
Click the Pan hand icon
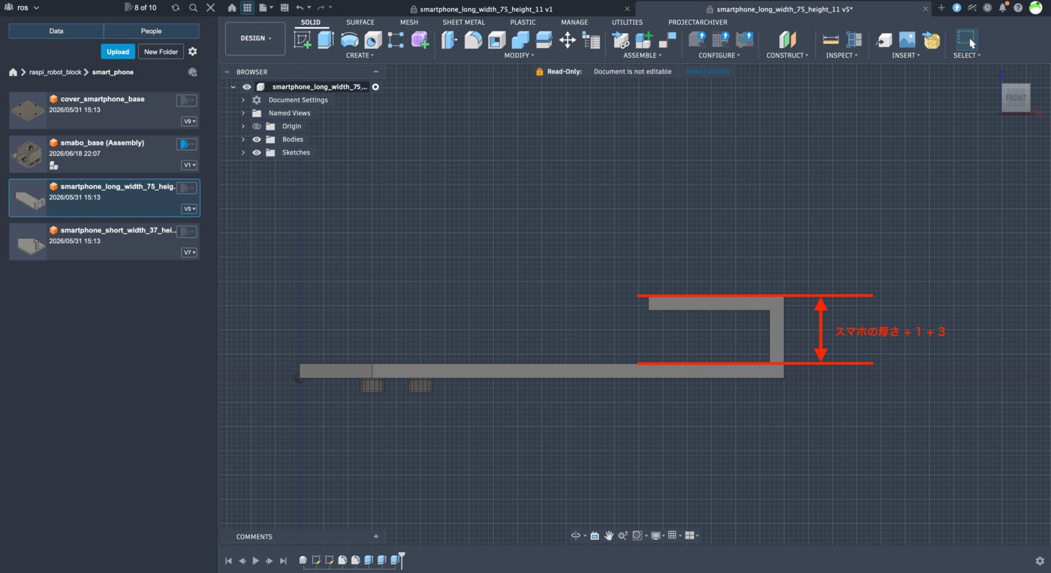pyautogui.click(x=609, y=535)
